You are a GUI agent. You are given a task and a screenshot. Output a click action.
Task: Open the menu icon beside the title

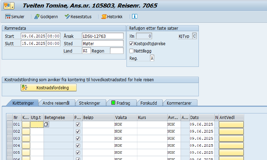click(x=9, y=6)
